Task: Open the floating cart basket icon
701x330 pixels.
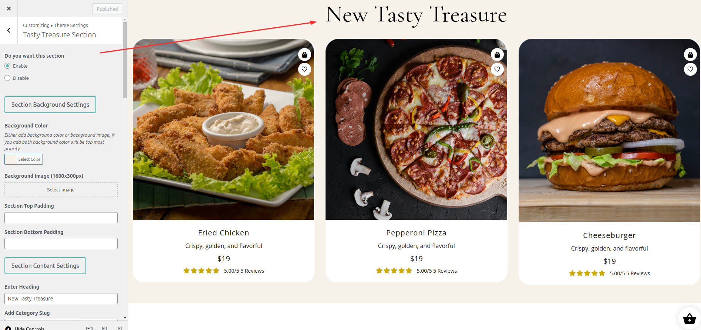Action: coord(690,318)
